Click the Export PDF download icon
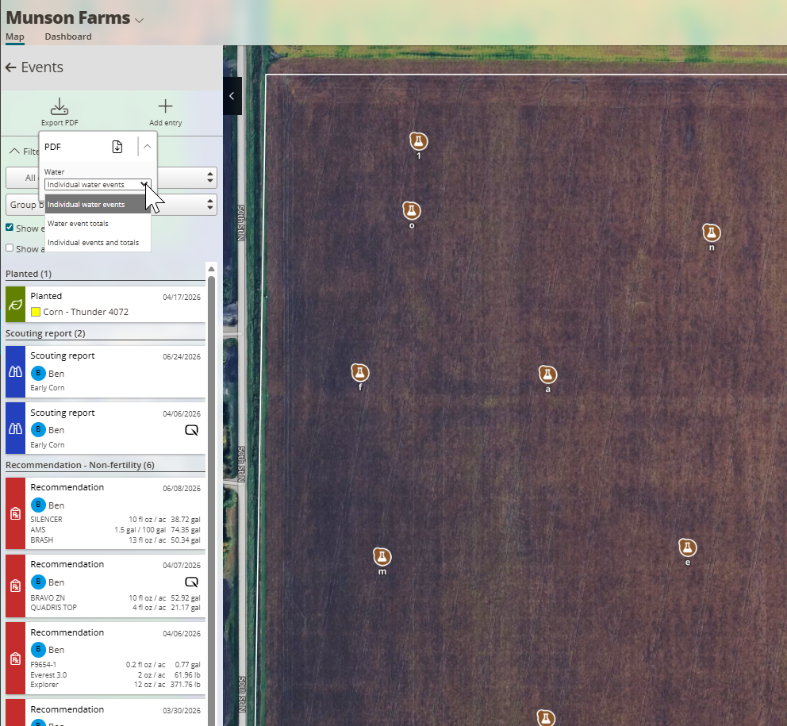787x726 pixels. (60, 106)
